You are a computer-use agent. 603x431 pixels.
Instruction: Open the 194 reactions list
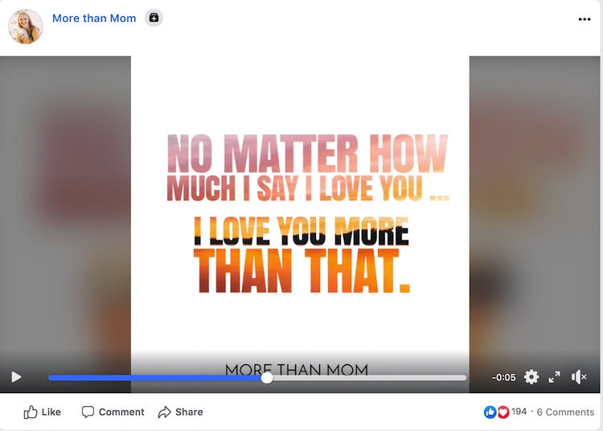click(x=519, y=412)
